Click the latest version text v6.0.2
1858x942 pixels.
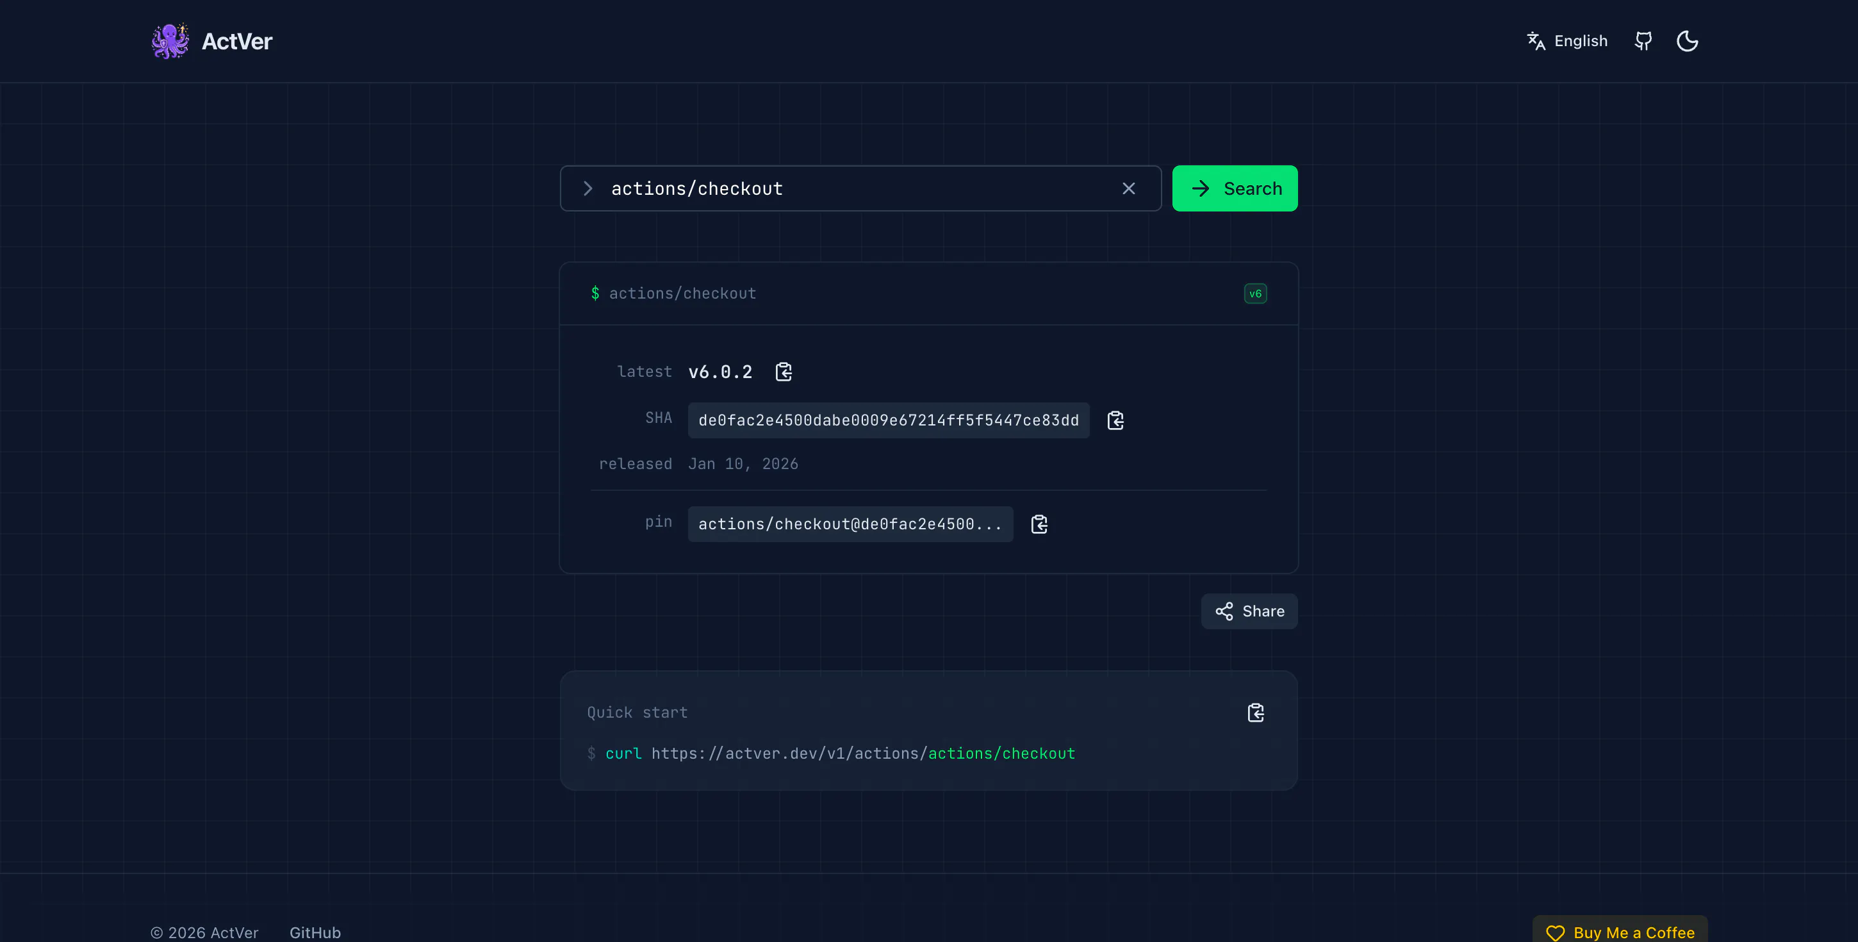pyautogui.click(x=720, y=372)
